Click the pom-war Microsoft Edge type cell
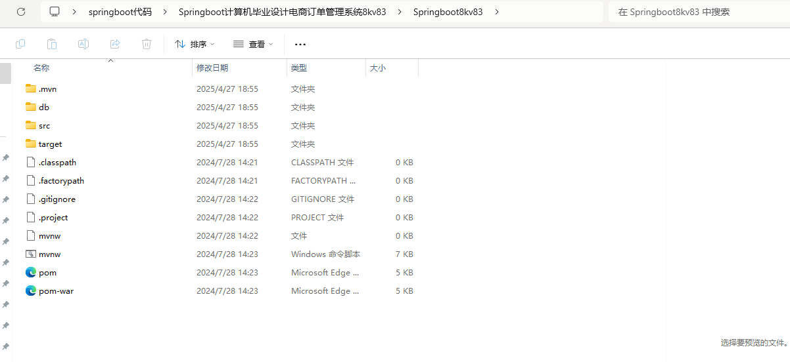Image resolution: width=790 pixels, height=362 pixels. [x=325, y=291]
